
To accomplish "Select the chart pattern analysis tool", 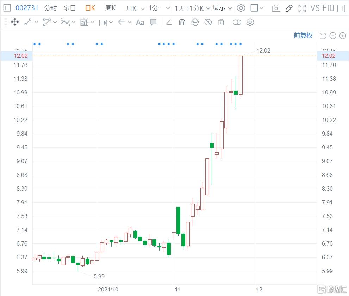I will [84, 22].
